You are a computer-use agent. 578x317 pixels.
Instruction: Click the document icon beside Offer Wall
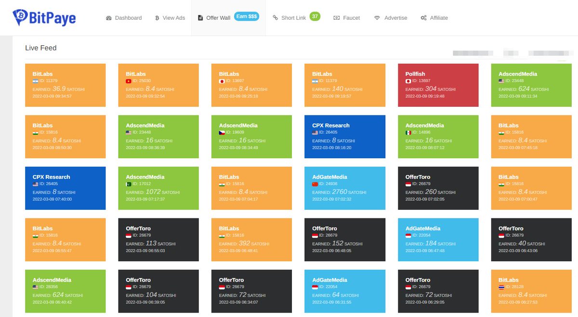tap(200, 18)
